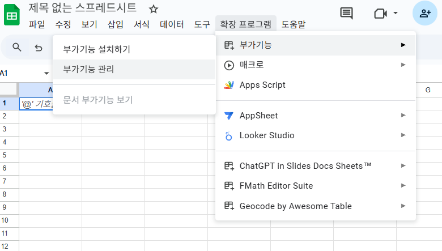Click the select-all corner box
Viewport: 442px width, 251px height.
(x=8, y=89)
